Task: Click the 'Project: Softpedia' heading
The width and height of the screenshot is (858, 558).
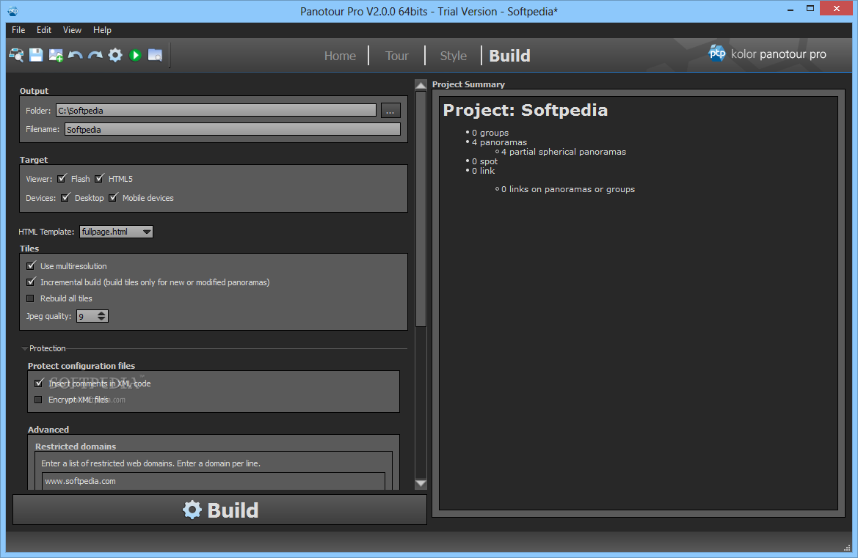Action: point(526,110)
